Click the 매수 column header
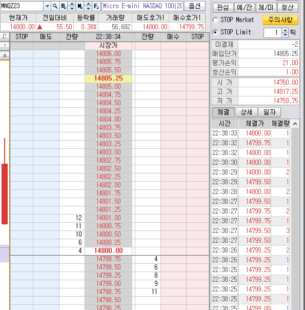This screenshot has width=305, height=310. 173,37
